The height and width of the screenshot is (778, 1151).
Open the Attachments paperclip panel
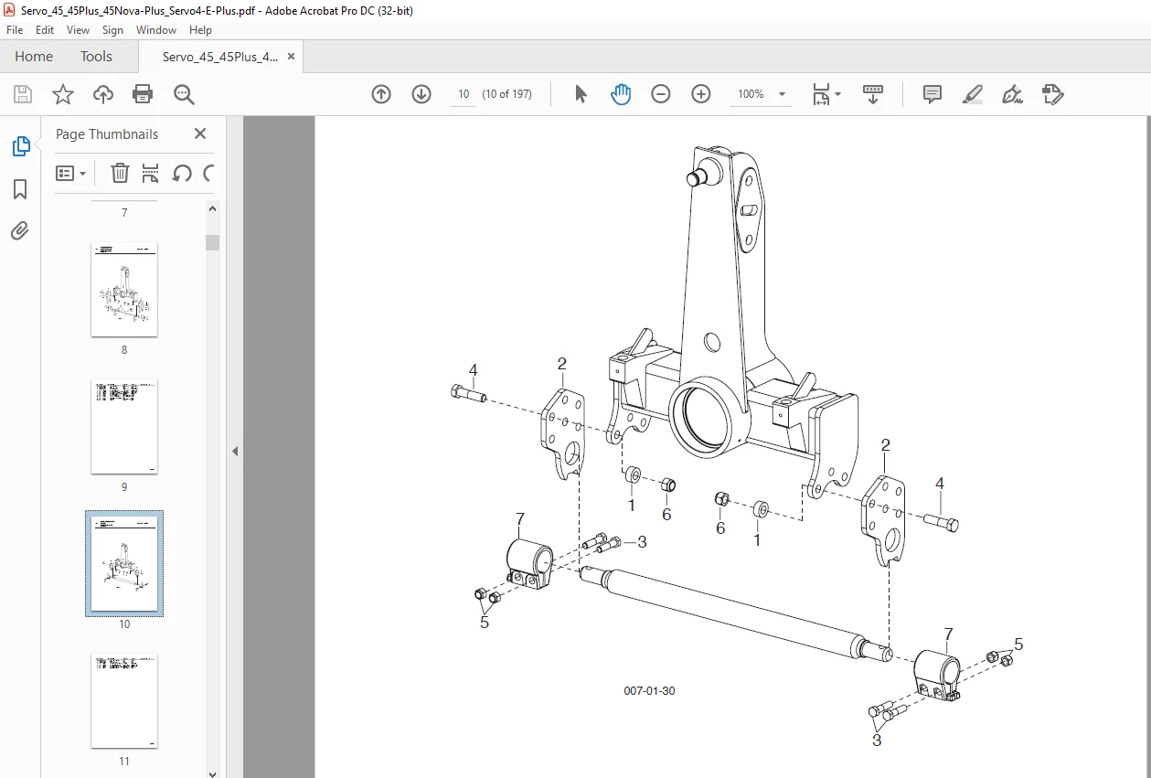coord(20,230)
